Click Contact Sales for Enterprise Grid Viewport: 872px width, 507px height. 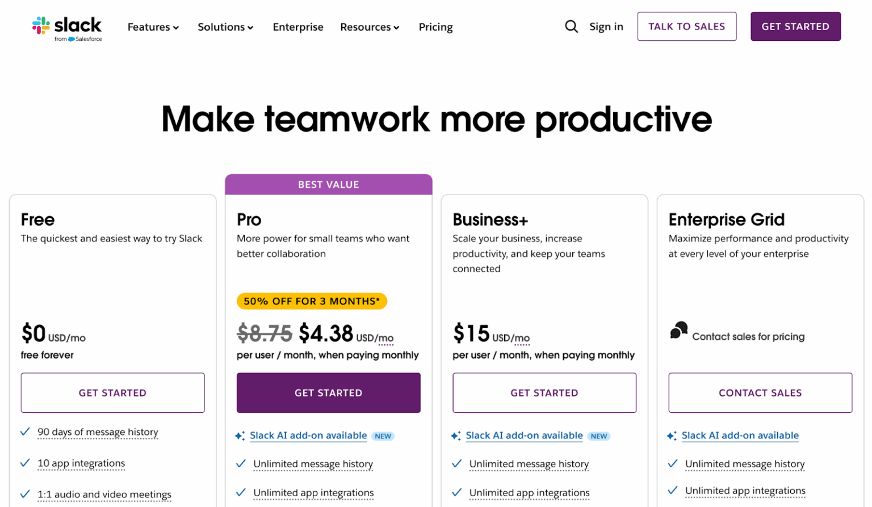tap(760, 392)
